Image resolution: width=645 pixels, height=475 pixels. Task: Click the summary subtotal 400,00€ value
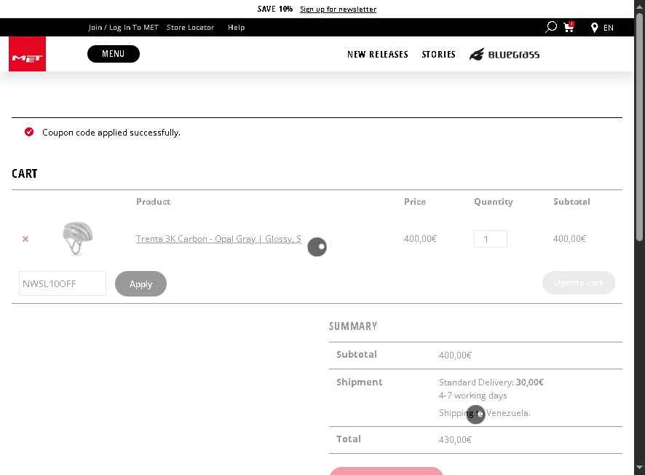[x=455, y=355]
